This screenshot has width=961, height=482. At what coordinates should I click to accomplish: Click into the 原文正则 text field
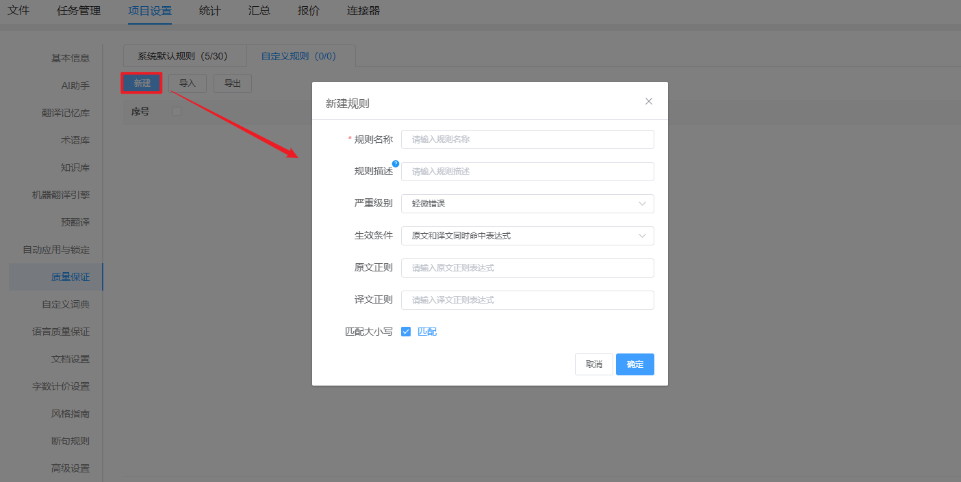(x=527, y=268)
